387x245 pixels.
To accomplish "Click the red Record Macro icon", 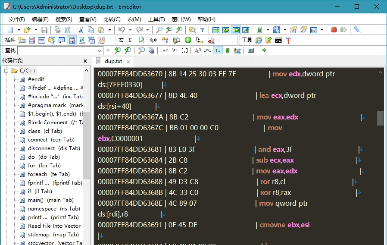I will tap(334, 30).
